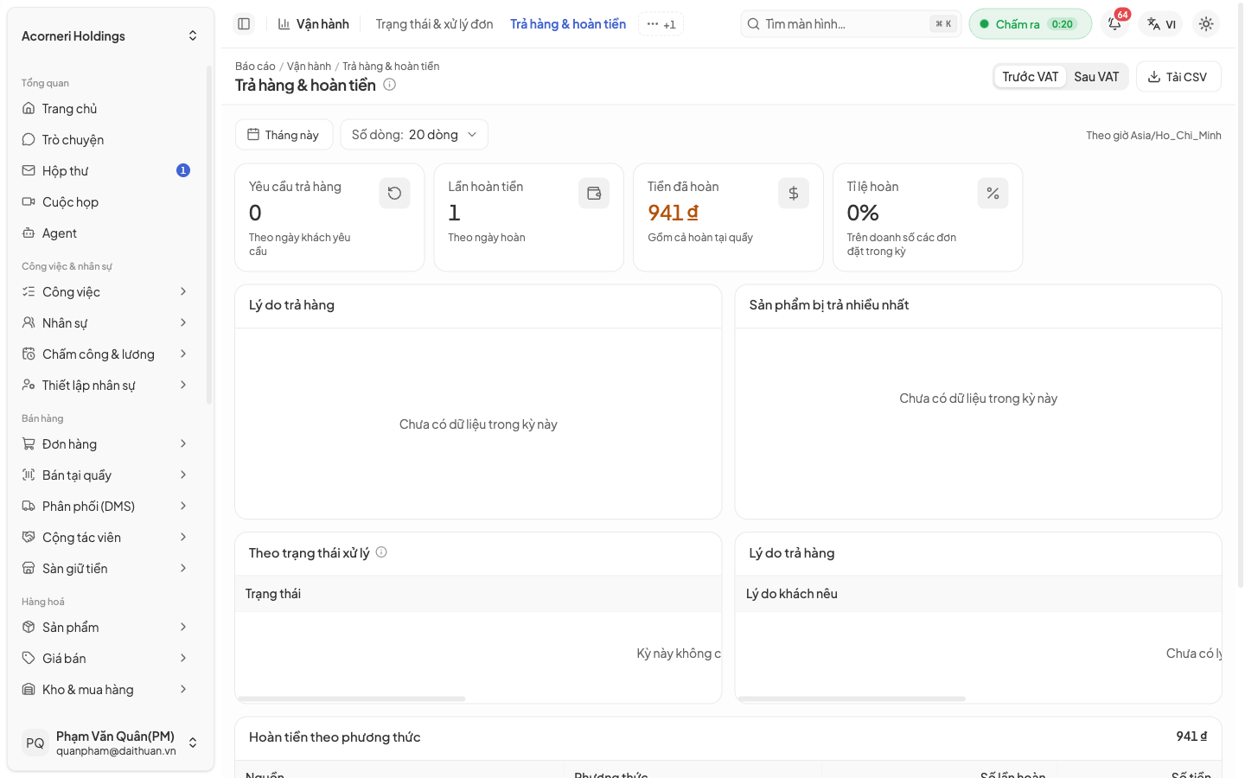Image resolution: width=1245 pixels, height=778 pixels.
Task: Open Cuộc họp meetings in sidebar
Action: coord(105,202)
